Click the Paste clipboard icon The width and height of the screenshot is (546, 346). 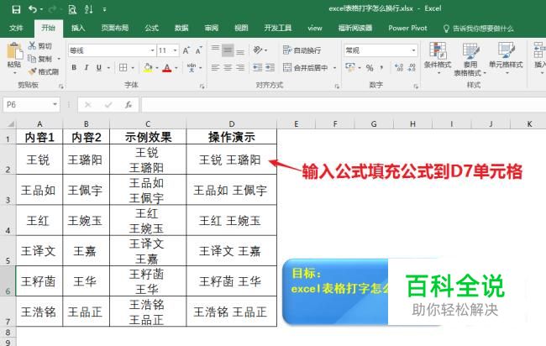pos(14,51)
